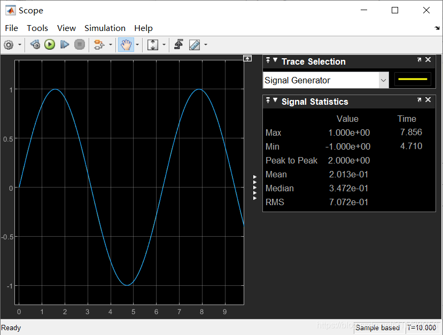Close the Signal Statistics panel

428,100
